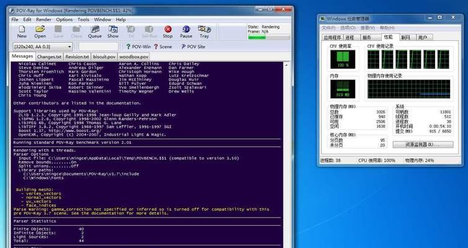Screen dimensions: 468x248
Task: Open Task Manager 查看(V) menu
Action: tap(367, 28)
